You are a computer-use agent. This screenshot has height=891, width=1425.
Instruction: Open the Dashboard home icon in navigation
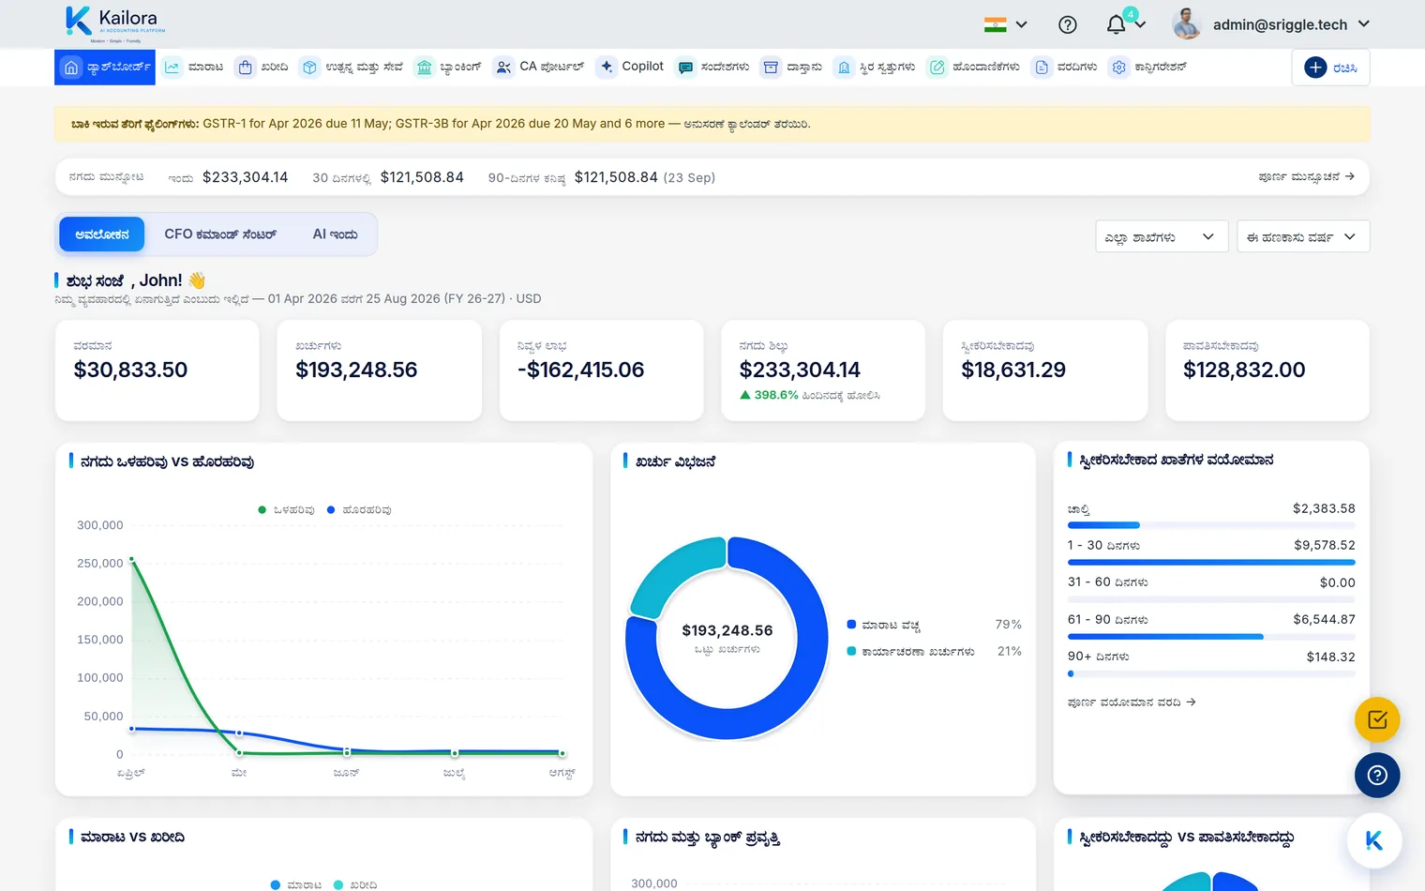tap(71, 68)
